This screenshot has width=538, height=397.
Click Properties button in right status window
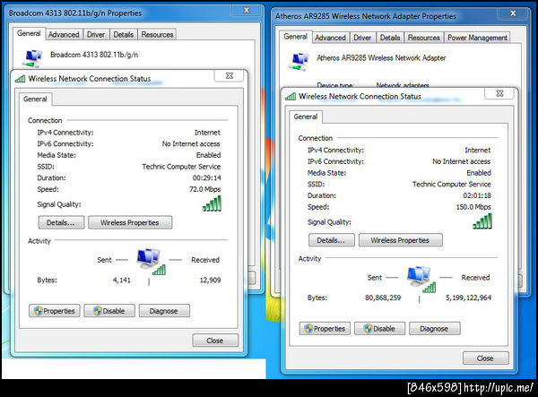coord(325,328)
